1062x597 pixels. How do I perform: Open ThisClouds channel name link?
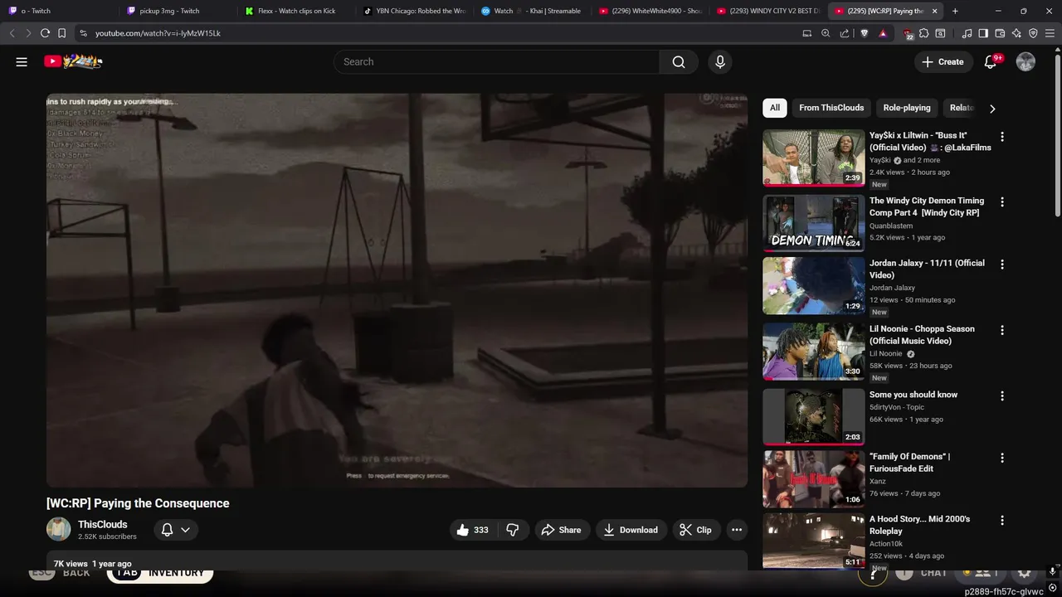click(x=103, y=525)
